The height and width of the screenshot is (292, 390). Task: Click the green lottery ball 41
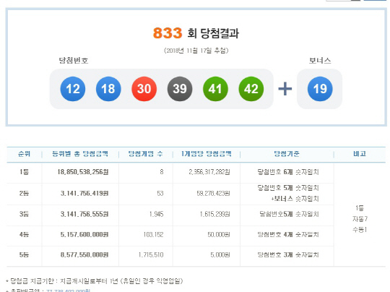click(x=215, y=89)
